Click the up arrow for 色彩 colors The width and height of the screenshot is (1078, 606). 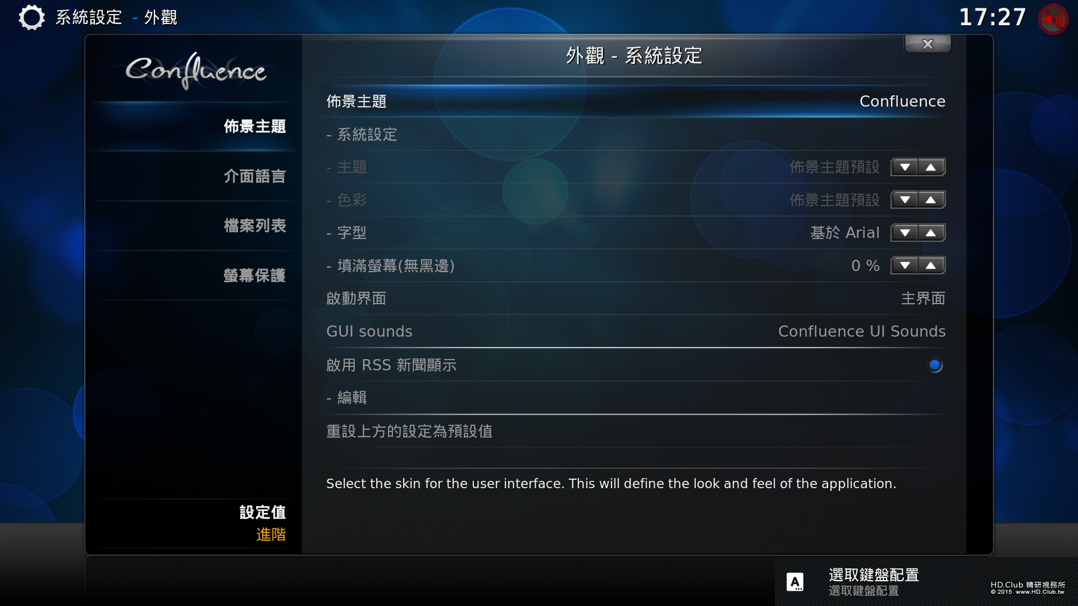pos(931,200)
